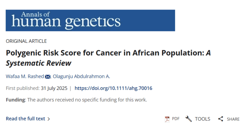
Task: Click the Annals of Human Genetics banner logo
Action: click(x=90, y=20)
